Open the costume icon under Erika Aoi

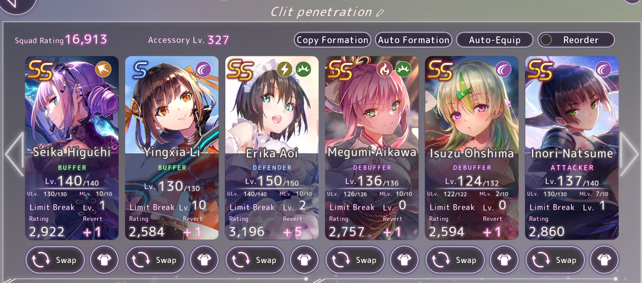point(304,260)
